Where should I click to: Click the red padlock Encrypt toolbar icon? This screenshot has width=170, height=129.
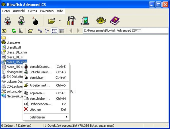[x=7, y=21]
